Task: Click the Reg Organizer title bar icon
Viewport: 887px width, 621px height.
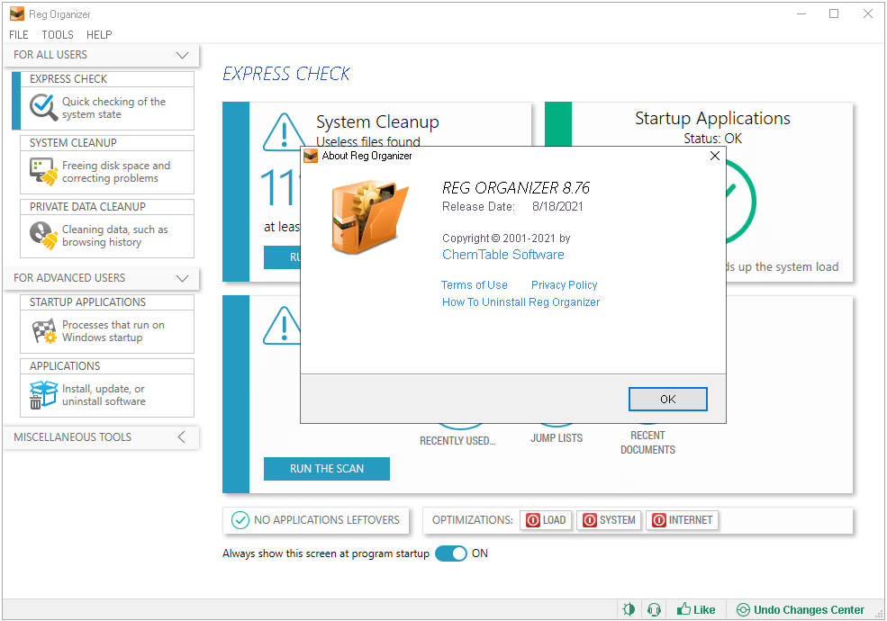Action: [x=17, y=13]
